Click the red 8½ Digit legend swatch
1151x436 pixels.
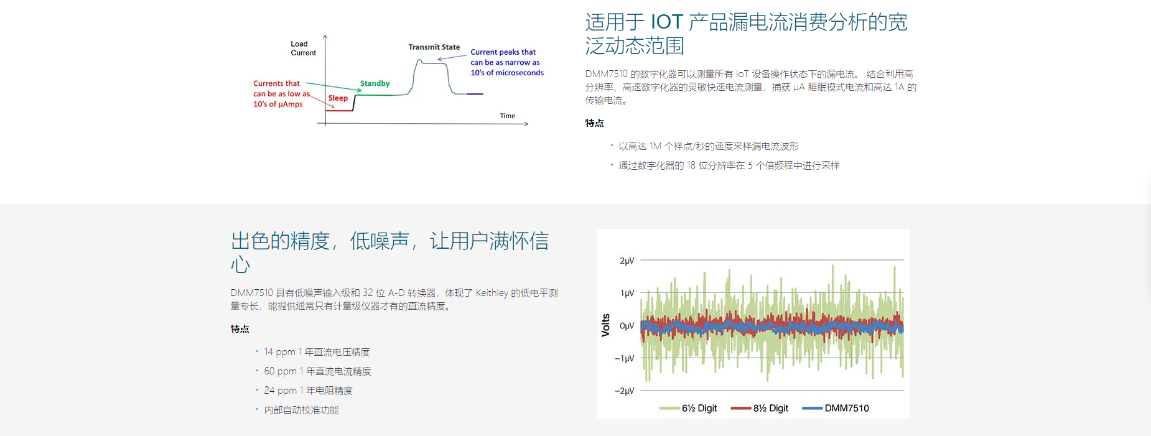click(741, 408)
